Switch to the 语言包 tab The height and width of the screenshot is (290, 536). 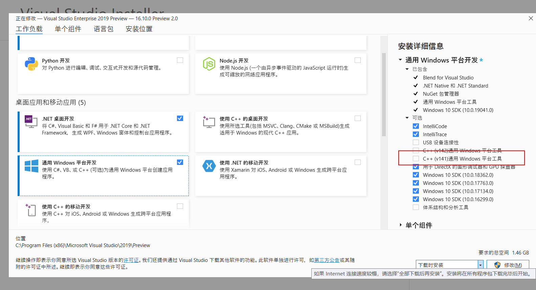(x=104, y=29)
